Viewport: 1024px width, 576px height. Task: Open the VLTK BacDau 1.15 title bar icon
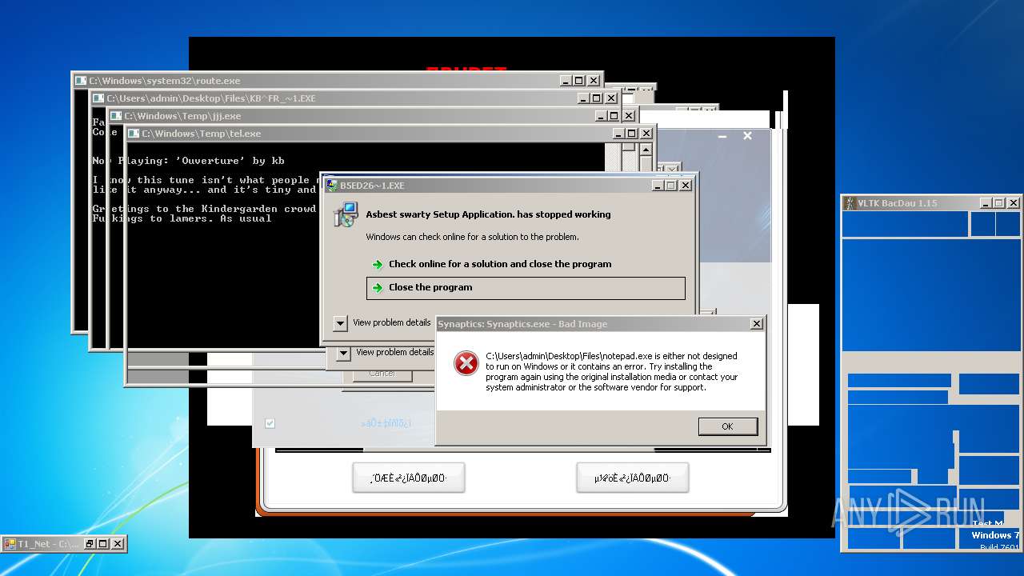[x=850, y=203]
